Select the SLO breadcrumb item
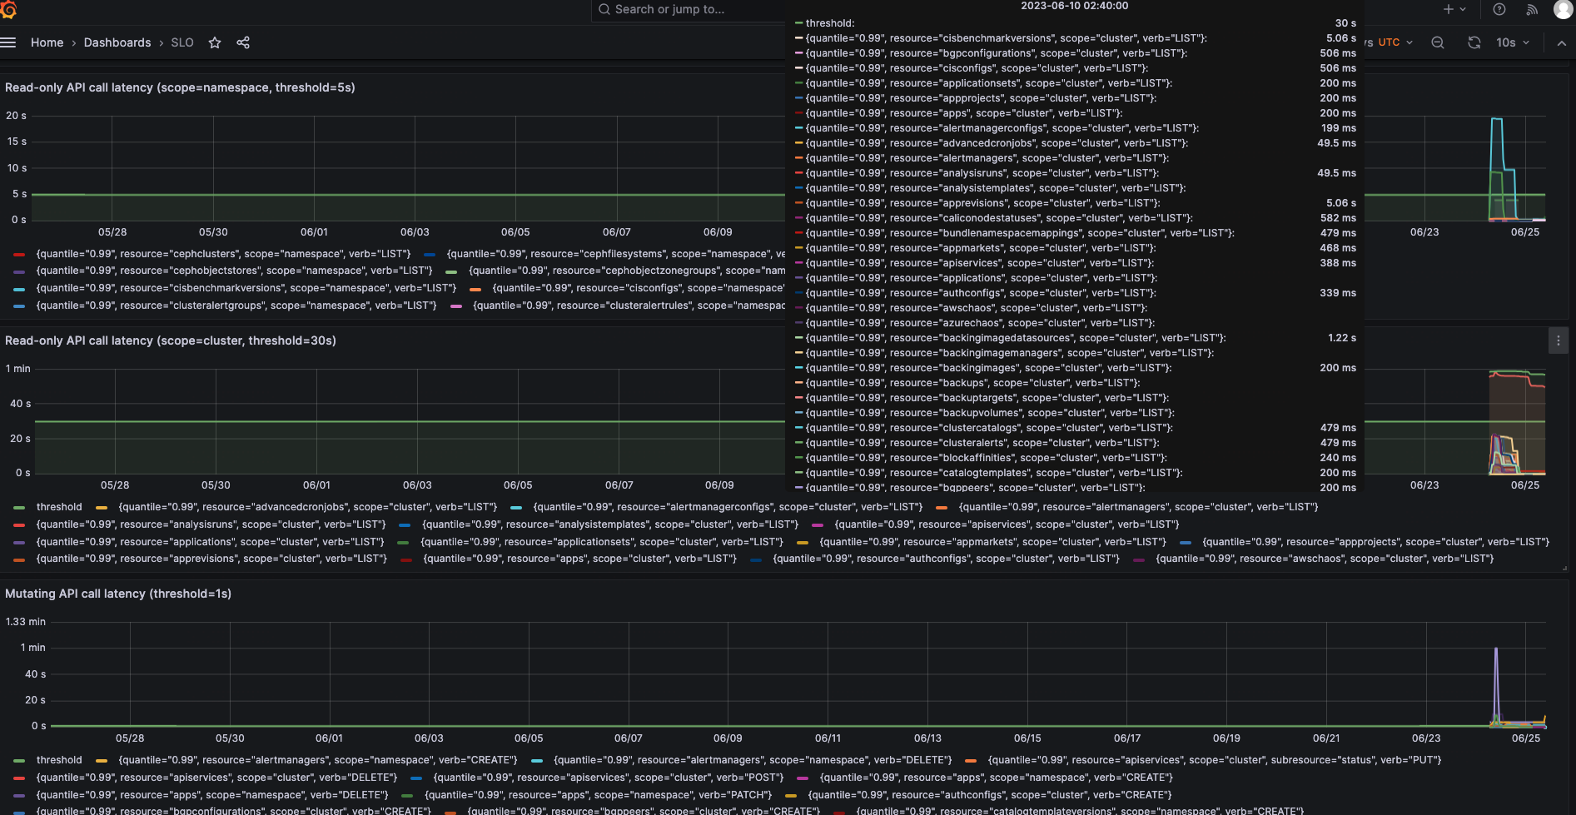This screenshot has height=815, width=1576. 182,42
